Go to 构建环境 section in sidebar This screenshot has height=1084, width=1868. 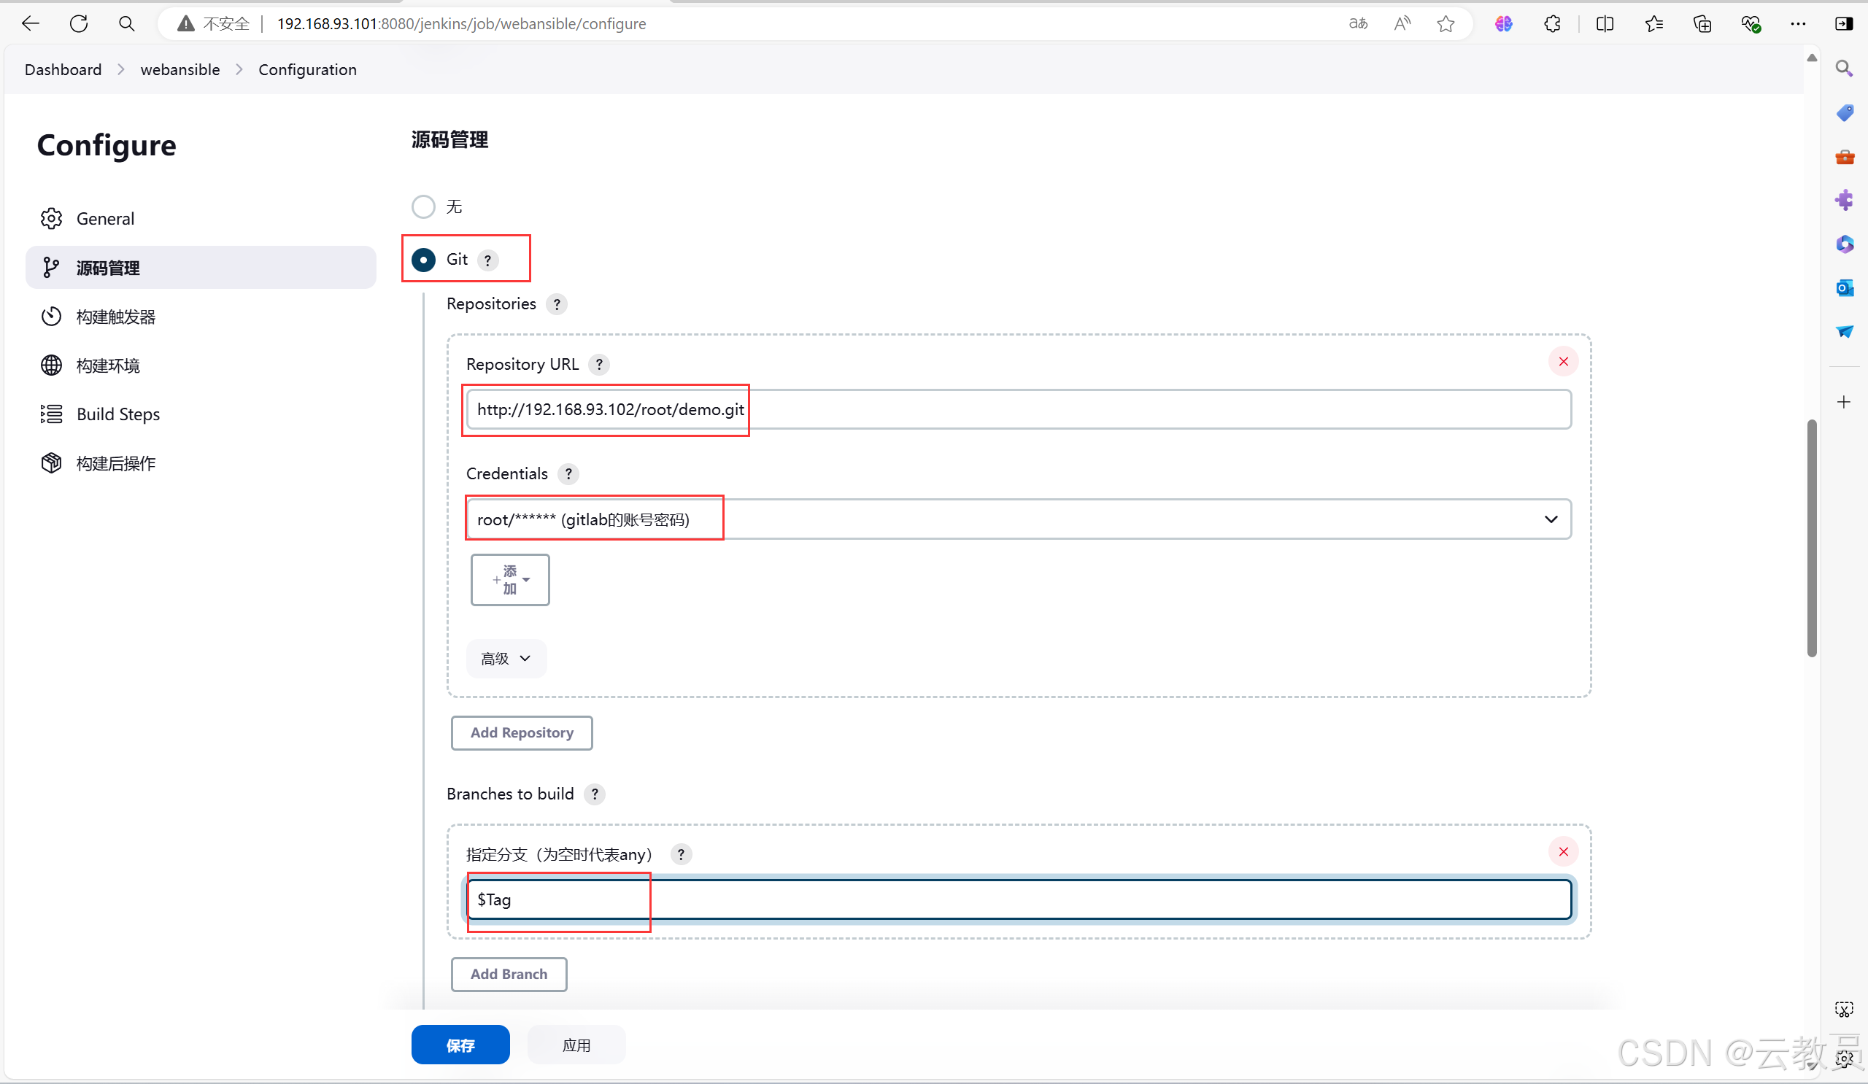(201, 366)
